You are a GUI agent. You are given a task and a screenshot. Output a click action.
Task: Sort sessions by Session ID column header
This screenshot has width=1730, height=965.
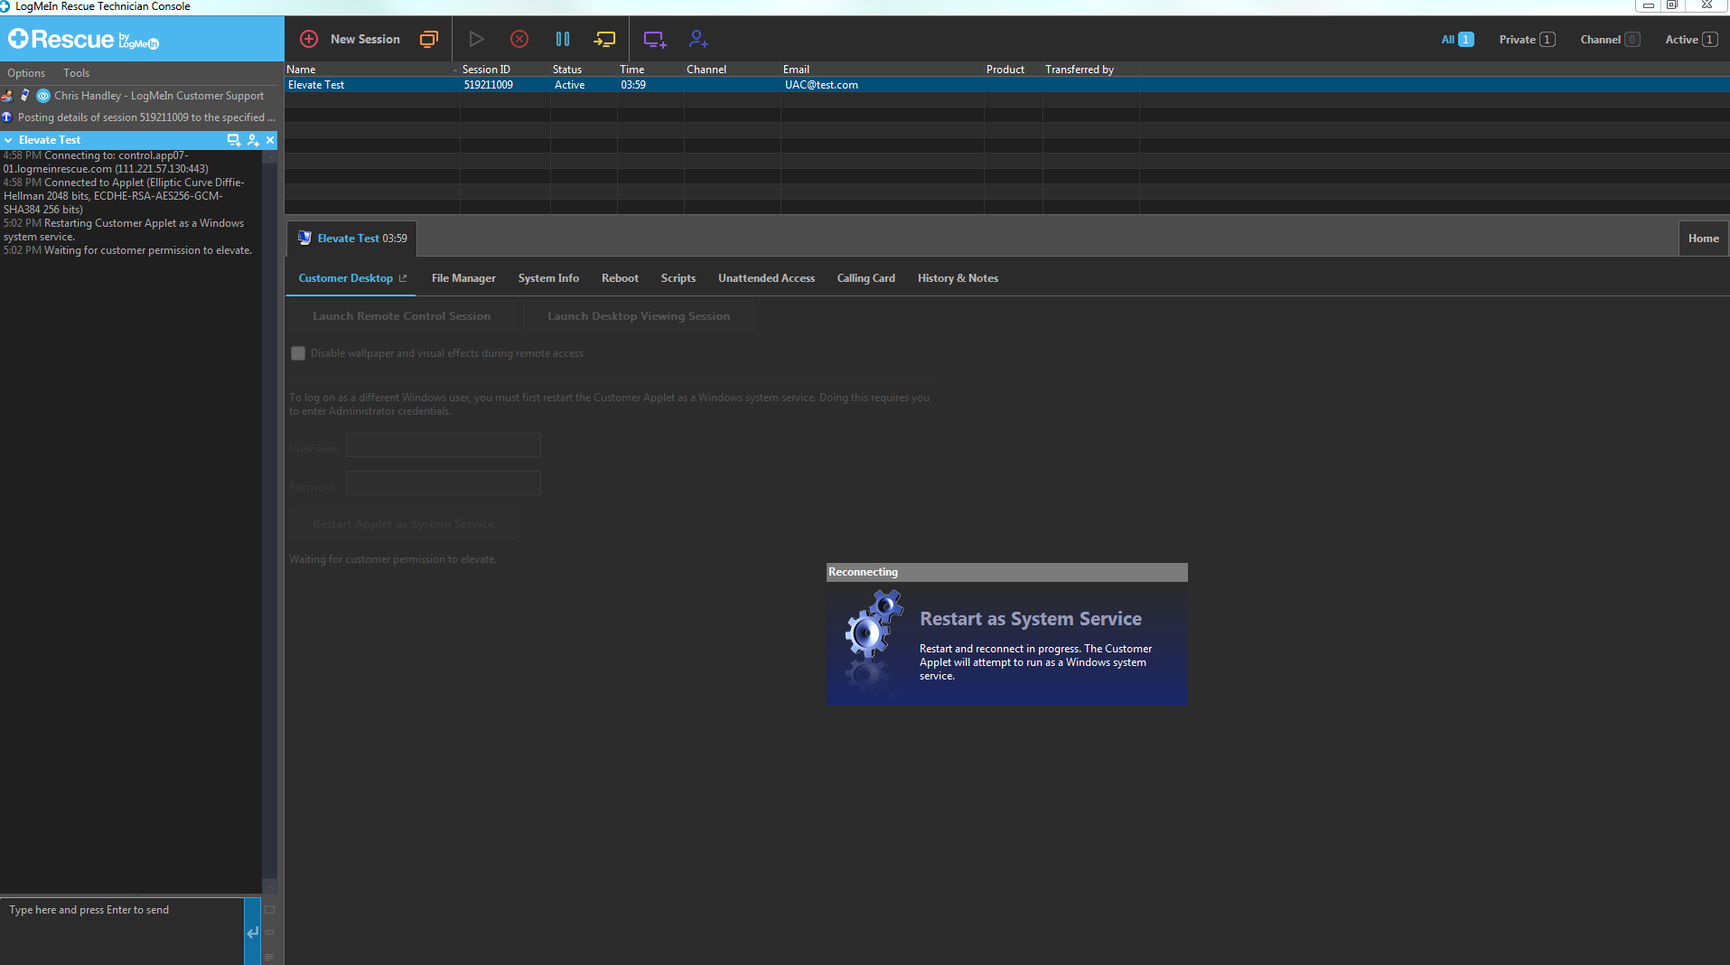505,70
